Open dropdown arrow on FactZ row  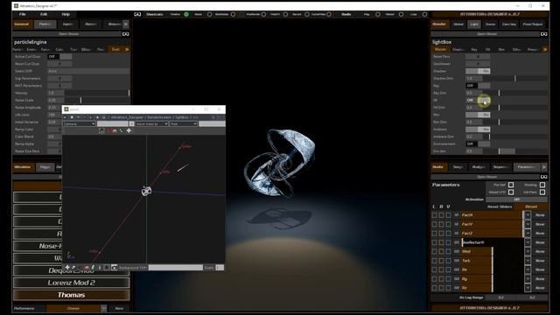point(528,234)
